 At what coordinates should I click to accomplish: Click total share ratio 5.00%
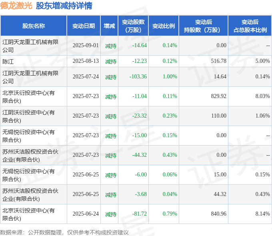(x=263, y=61)
